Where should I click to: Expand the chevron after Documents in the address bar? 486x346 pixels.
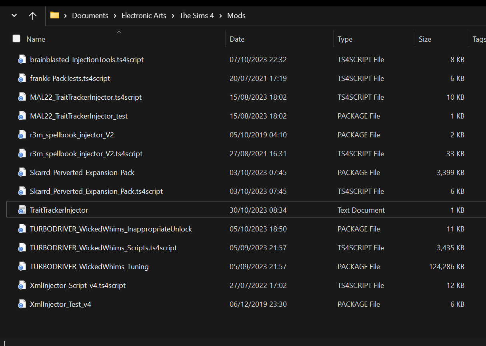click(115, 16)
